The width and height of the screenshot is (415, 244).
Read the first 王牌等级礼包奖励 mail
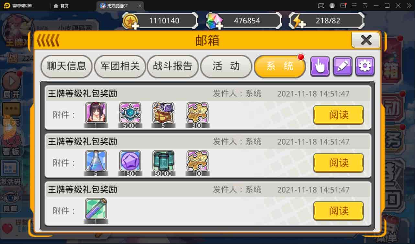(338, 115)
